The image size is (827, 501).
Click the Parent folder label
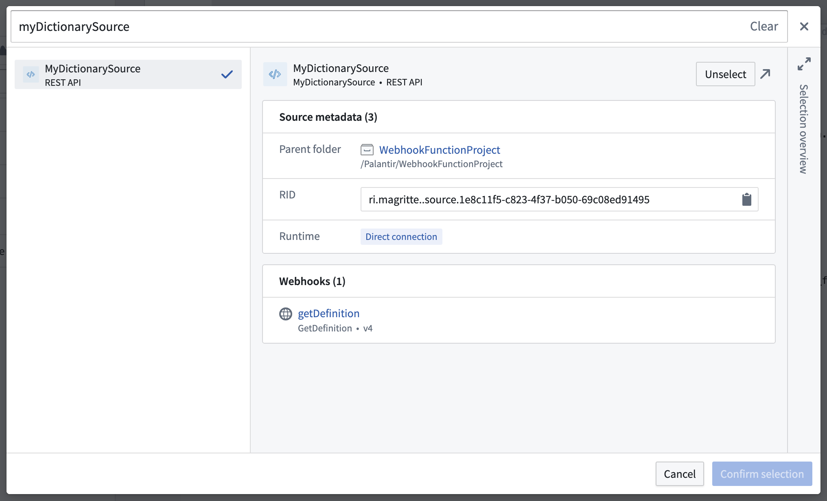point(310,149)
